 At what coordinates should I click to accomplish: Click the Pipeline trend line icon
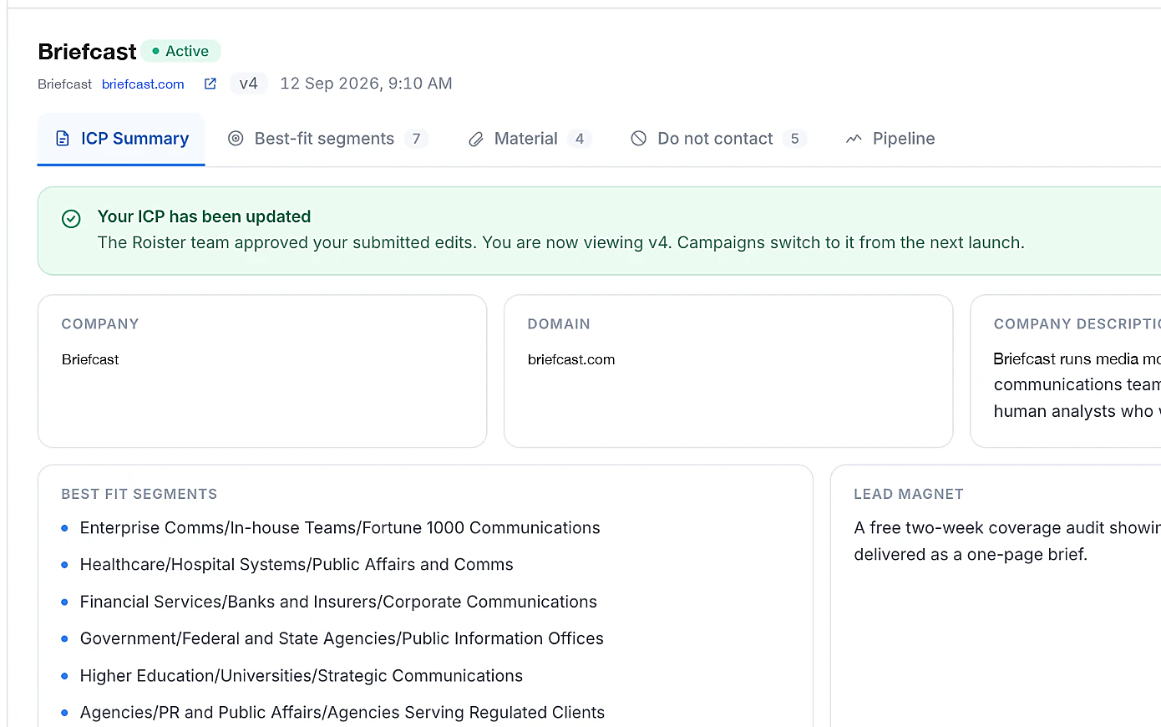(854, 139)
